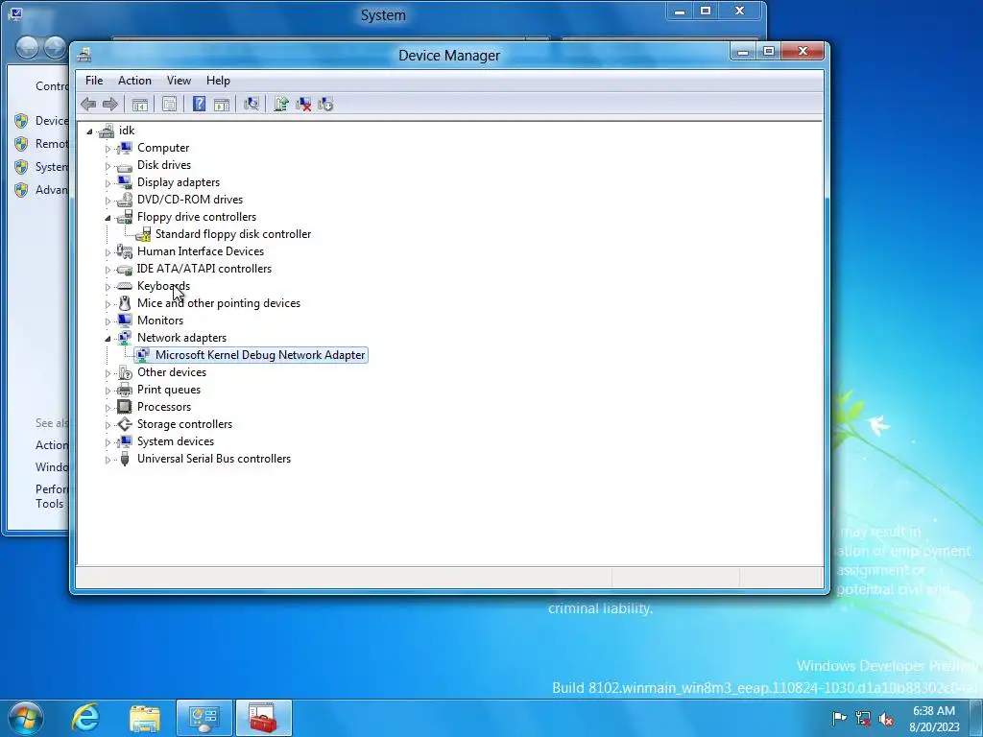The height and width of the screenshot is (737, 983).
Task: Expand the DVD/CD-ROM drives category
Action: 108,201
